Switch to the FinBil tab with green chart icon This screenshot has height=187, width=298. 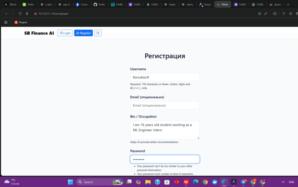117,4
